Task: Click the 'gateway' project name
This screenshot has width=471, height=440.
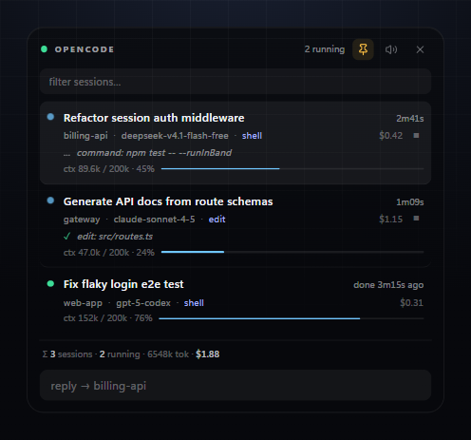Action: pos(82,220)
